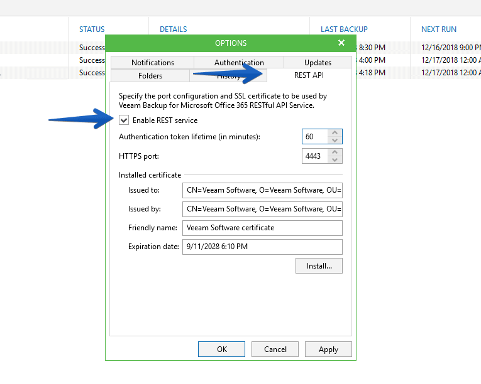
Task: Sort jobs by the STATUS column header
Action: 92,29
